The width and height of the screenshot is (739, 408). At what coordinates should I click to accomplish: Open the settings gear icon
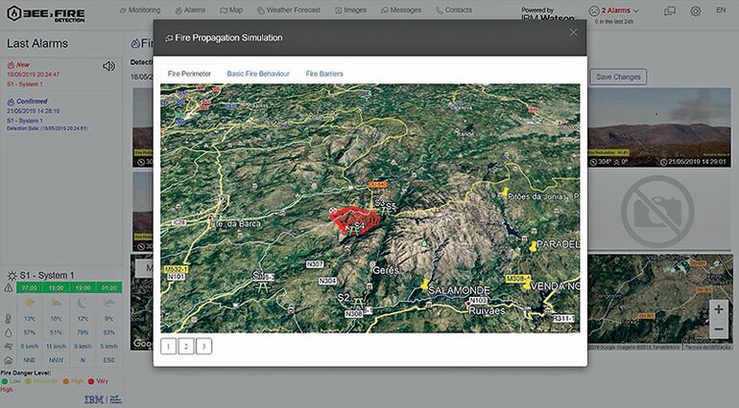click(696, 11)
